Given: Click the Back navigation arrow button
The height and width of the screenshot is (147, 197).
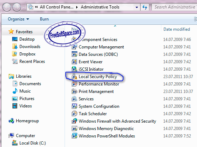Looking at the screenshot, I should click(x=7, y=7).
